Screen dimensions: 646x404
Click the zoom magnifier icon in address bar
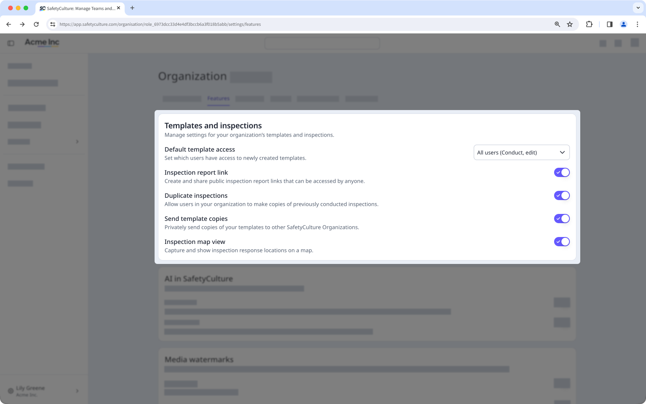click(557, 24)
